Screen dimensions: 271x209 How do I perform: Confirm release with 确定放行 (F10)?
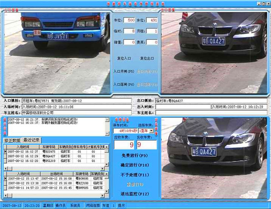(135, 165)
